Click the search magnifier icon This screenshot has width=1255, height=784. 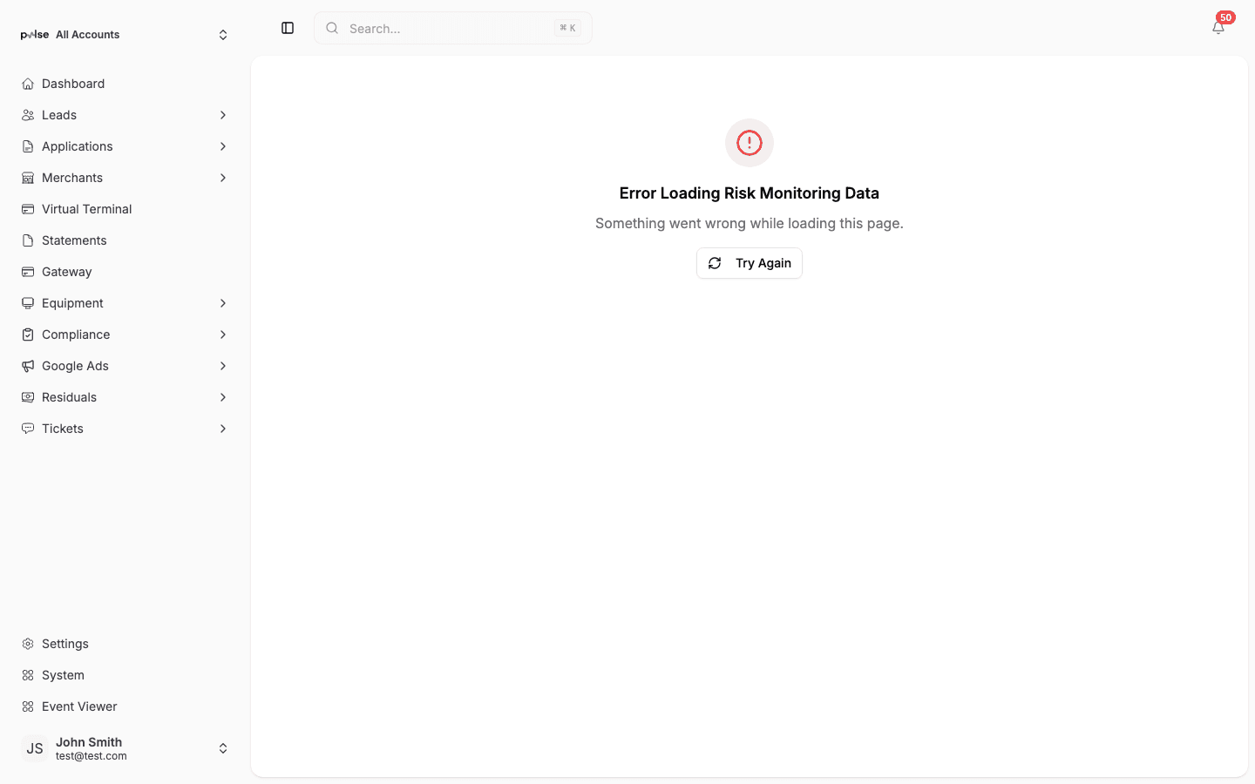coord(332,28)
